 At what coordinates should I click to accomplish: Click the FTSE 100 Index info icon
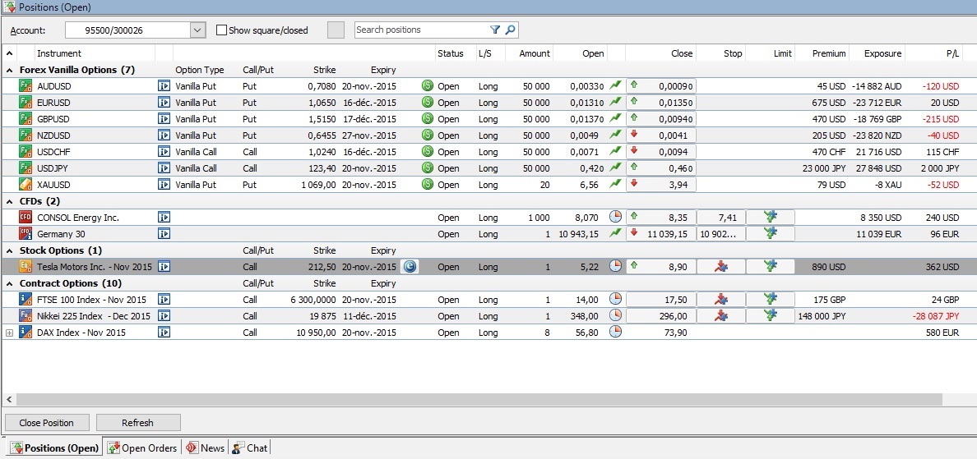pyautogui.click(x=164, y=299)
